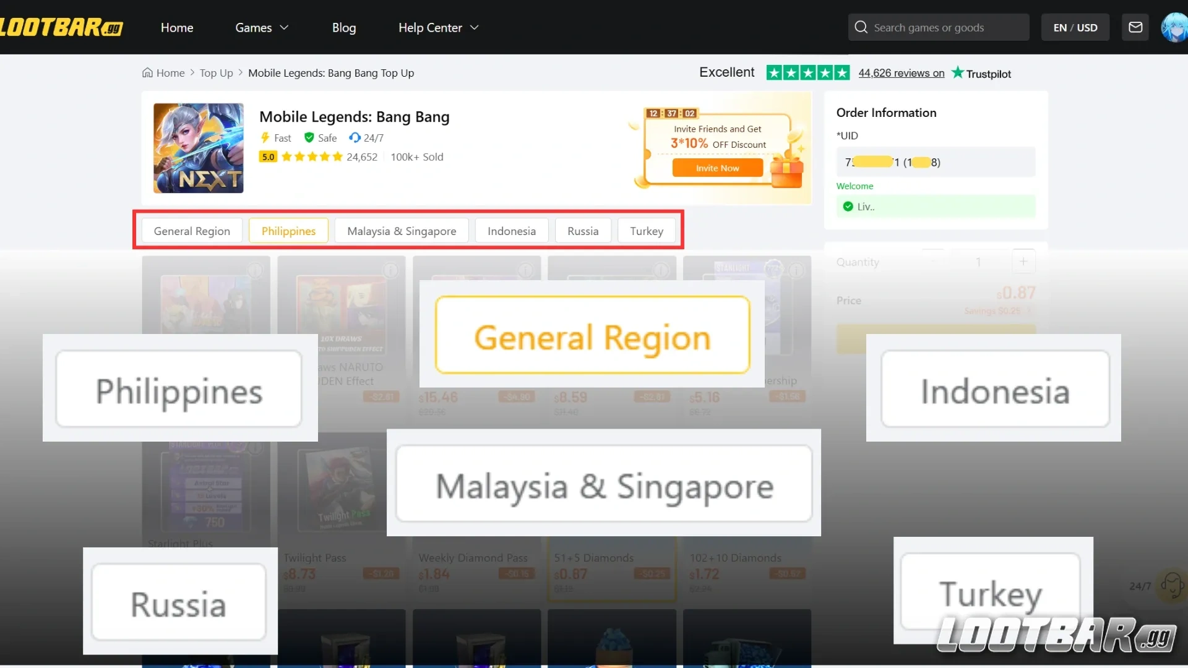The image size is (1188, 668).
Task: Click the countdown timer on invite banner
Action: click(672, 113)
